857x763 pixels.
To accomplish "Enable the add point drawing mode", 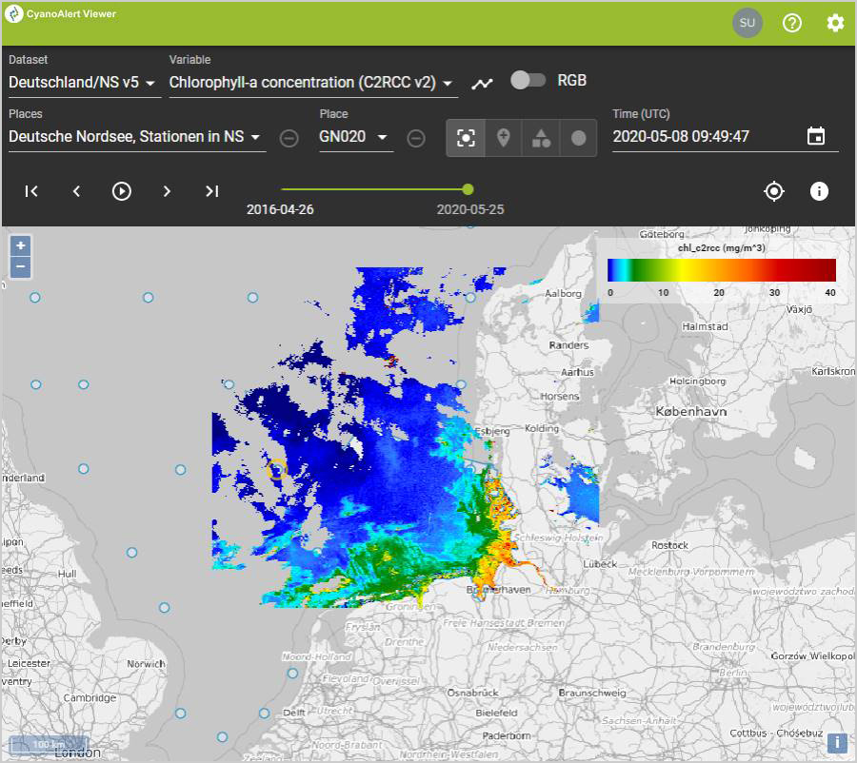I will click(x=504, y=138).
